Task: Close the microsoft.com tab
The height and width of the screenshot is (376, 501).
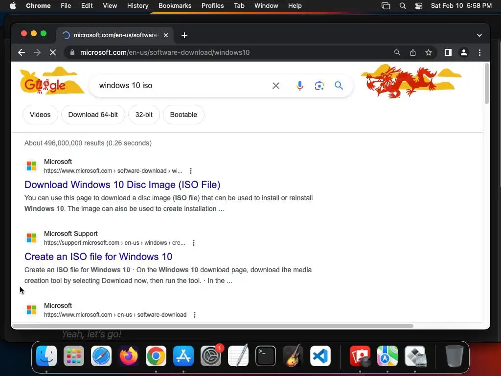Action: (x=166, y=35)
